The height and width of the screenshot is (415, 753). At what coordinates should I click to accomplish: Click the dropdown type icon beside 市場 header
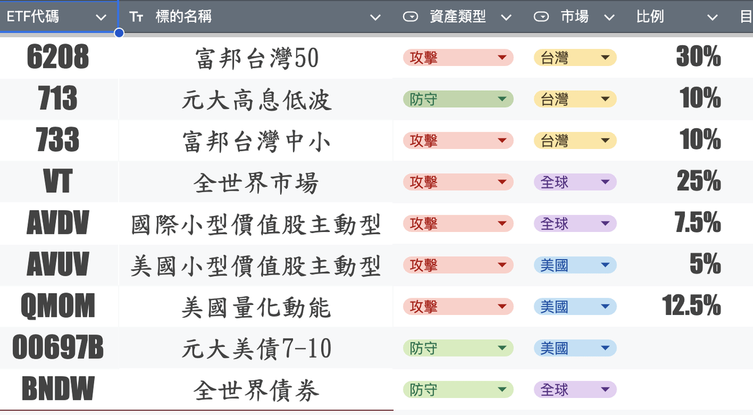(x=541, y=17)
